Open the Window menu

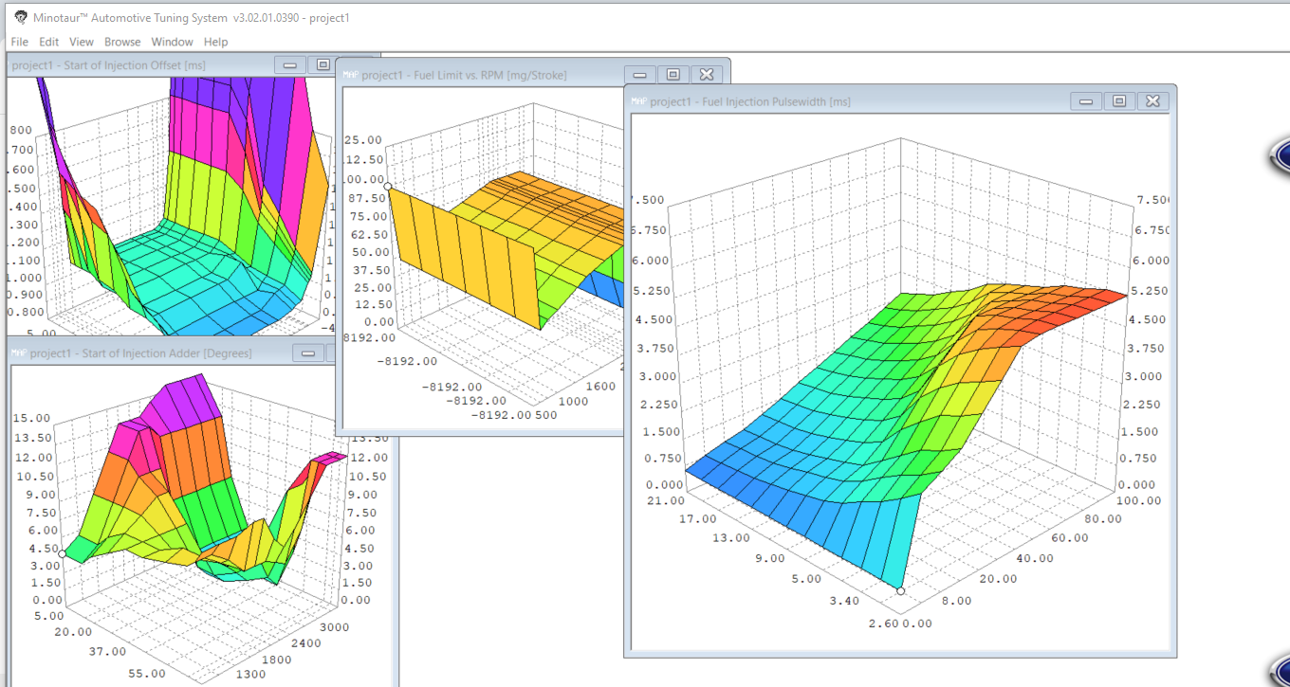172,42
